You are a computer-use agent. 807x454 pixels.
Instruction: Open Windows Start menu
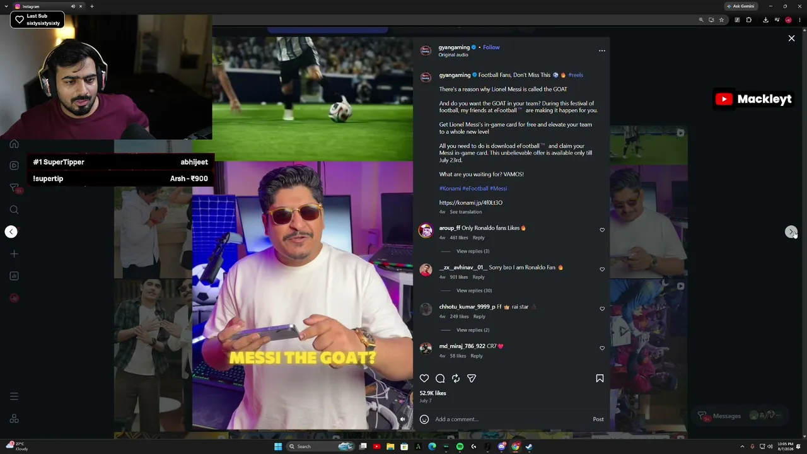point(278,446)
